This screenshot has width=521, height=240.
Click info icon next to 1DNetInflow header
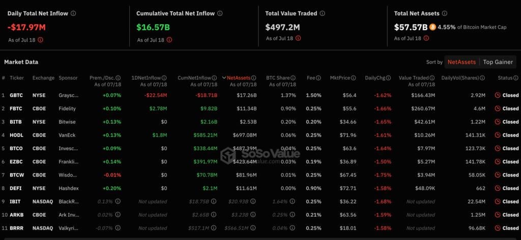[x=164, y=78]
